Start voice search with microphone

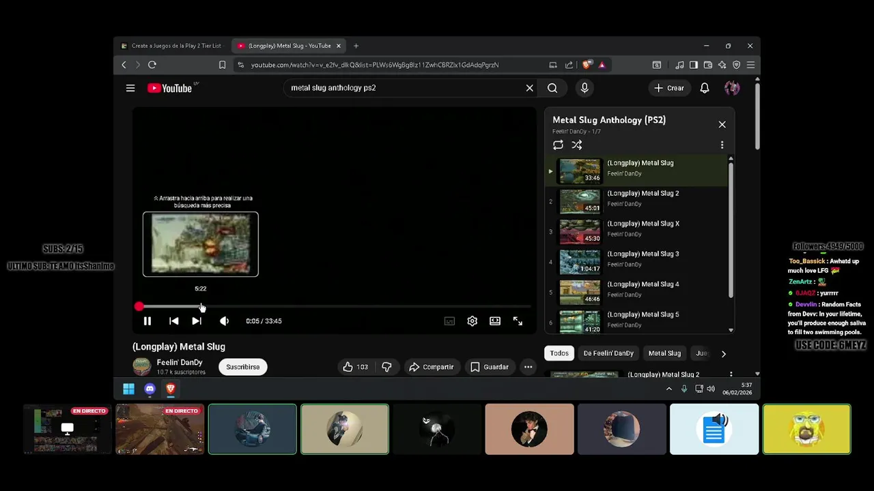[584, 88]
